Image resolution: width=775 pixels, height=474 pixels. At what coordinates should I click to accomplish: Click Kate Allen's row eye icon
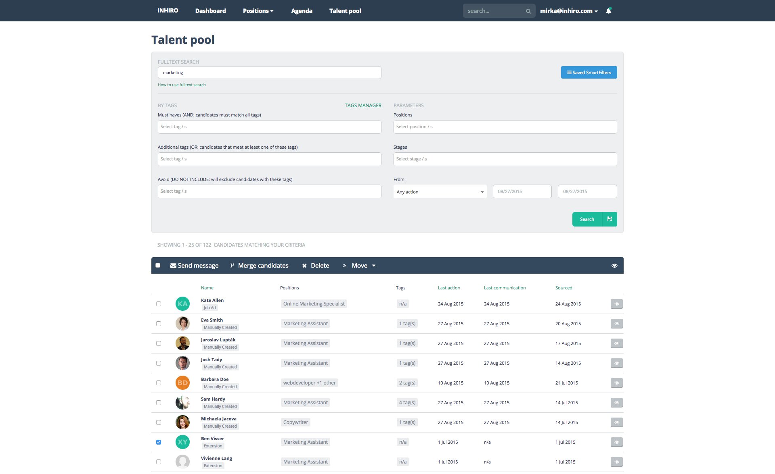616,304
